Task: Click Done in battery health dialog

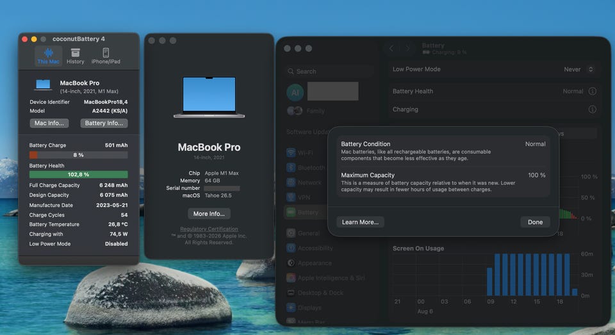Action: [x=535, y=222]
